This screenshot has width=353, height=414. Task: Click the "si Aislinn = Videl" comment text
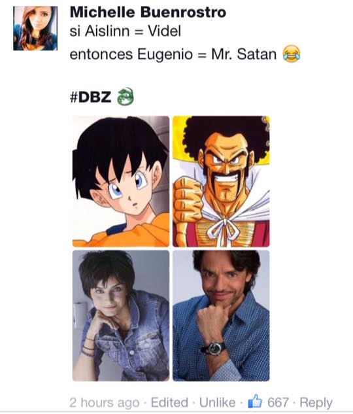pyautogui.click(x=126, y=31)
